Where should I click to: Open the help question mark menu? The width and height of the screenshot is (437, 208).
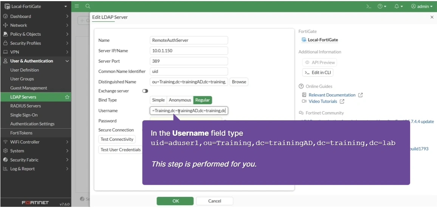382,6
